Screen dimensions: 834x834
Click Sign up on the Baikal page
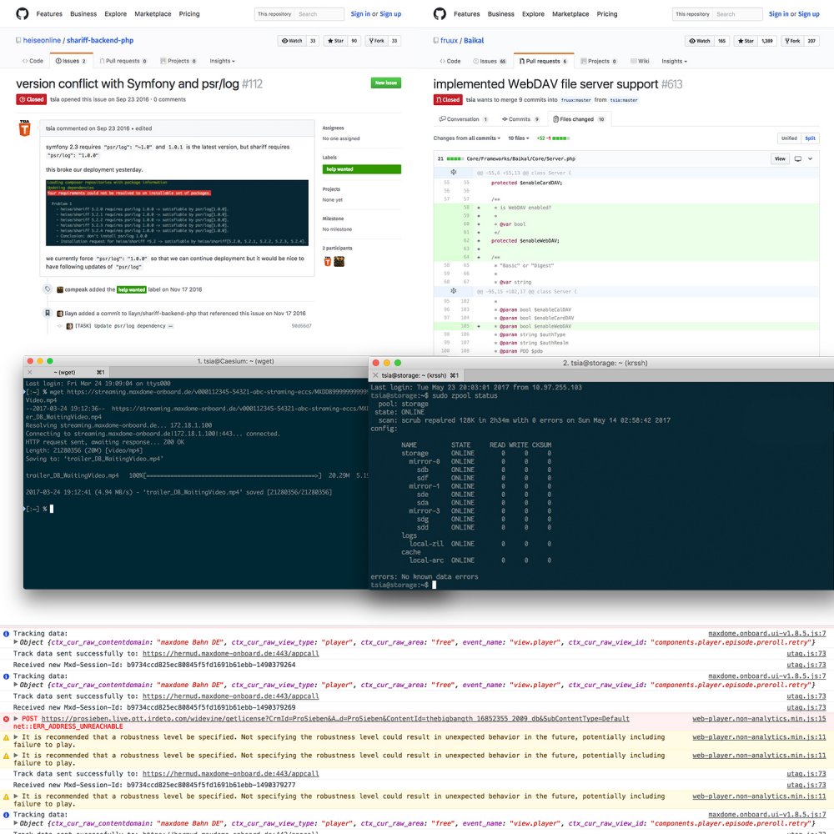coord(808,14)
